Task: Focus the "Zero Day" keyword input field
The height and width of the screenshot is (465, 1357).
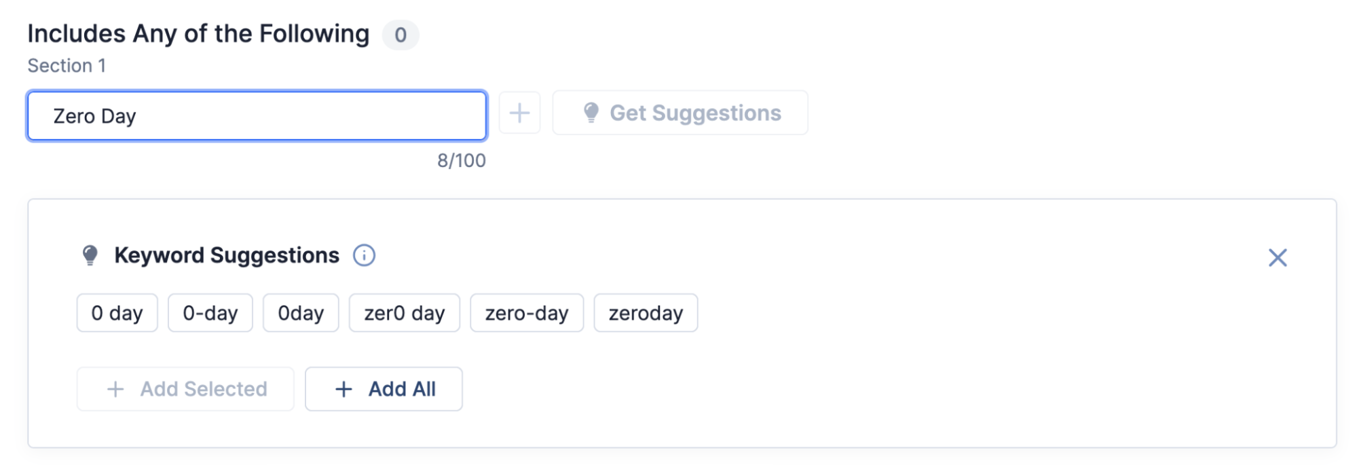Action: [257, 116]
